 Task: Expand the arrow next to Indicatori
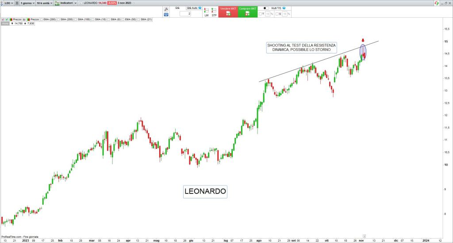tap(76, 3)
